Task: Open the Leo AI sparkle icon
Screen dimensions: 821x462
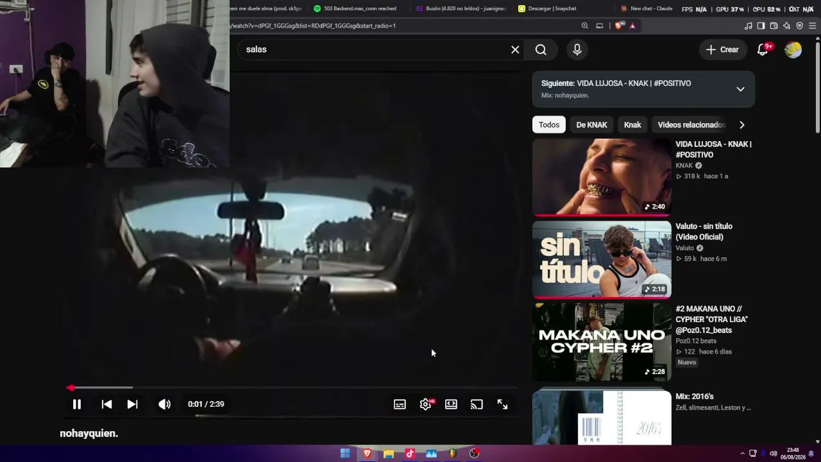Action: [786, 26]
